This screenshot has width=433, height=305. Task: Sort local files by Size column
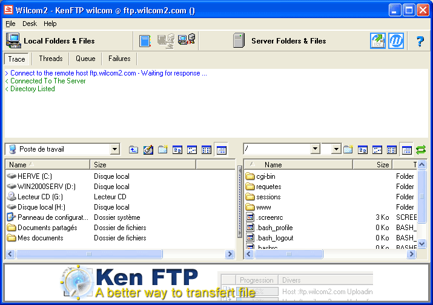coord(143,164)
